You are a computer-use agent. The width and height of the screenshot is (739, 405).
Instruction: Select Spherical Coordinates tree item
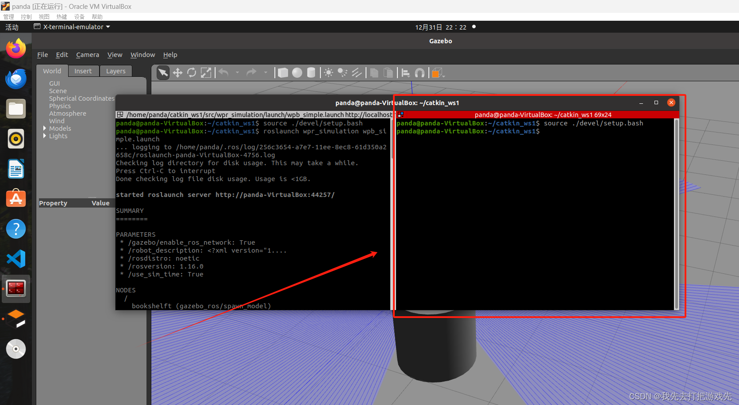(81, 98)
